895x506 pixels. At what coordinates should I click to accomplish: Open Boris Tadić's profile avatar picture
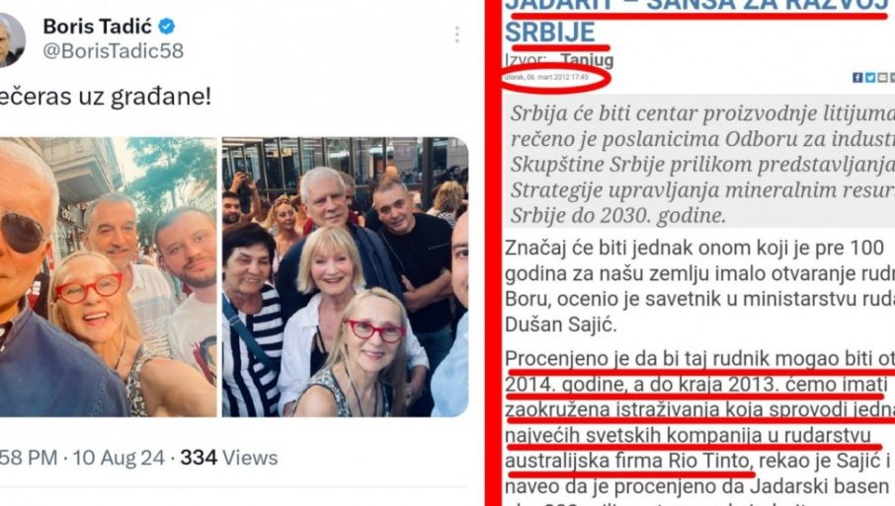pyautogui.click(x=12, y=39)
